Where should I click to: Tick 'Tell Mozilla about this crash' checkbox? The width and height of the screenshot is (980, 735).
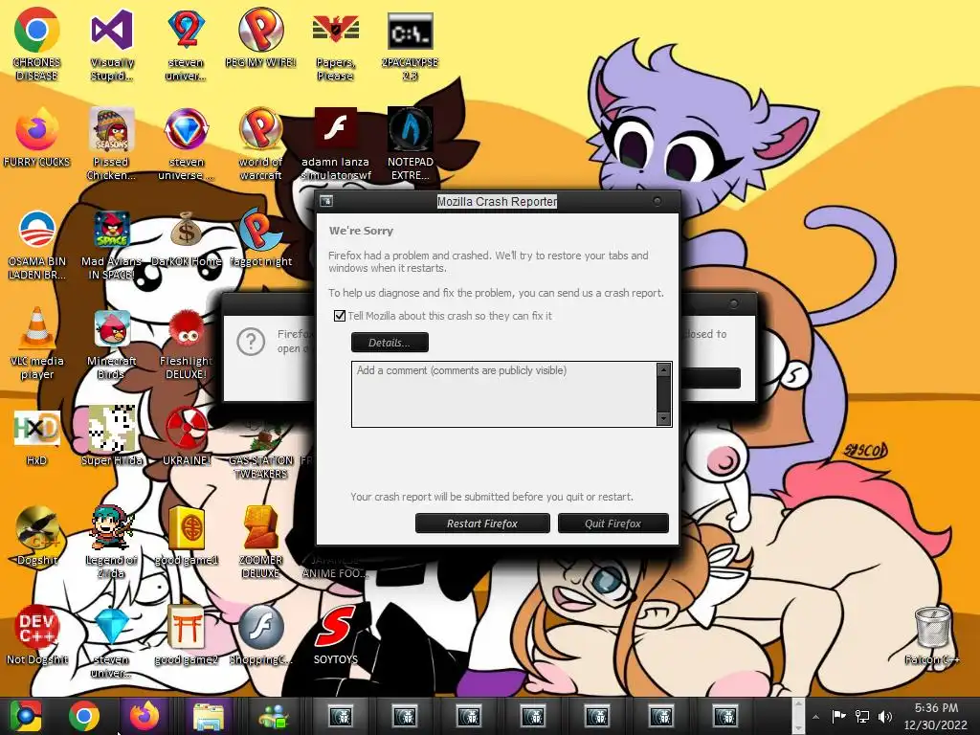coord(340,316)
